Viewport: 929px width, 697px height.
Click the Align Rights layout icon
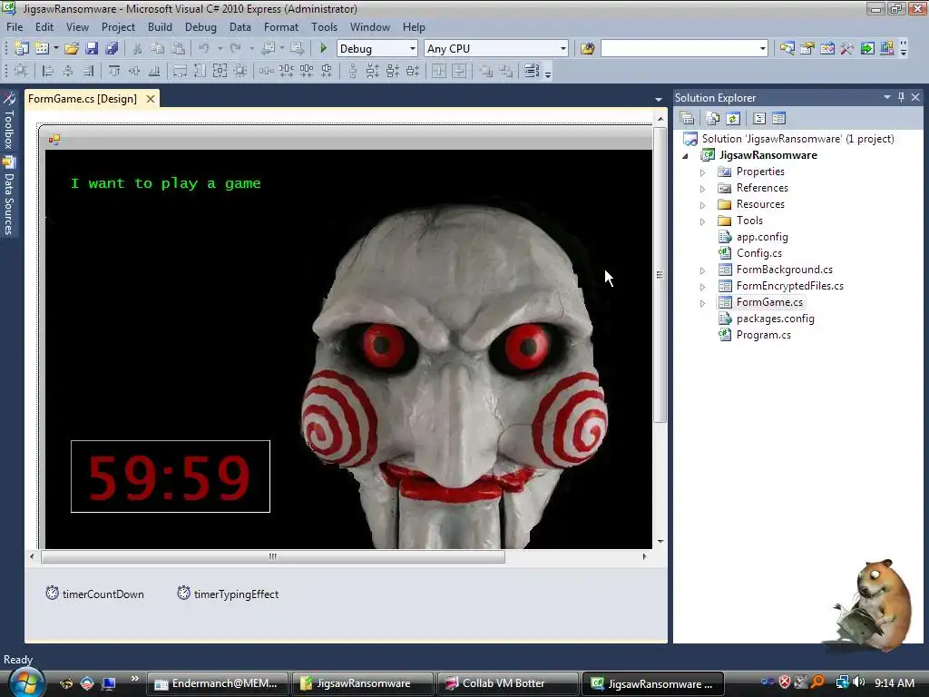click(88, 71)
